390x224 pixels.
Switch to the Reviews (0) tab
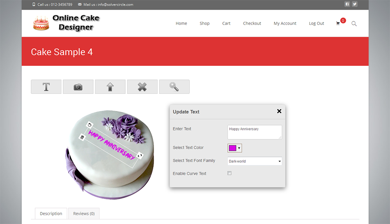[84, 213]
